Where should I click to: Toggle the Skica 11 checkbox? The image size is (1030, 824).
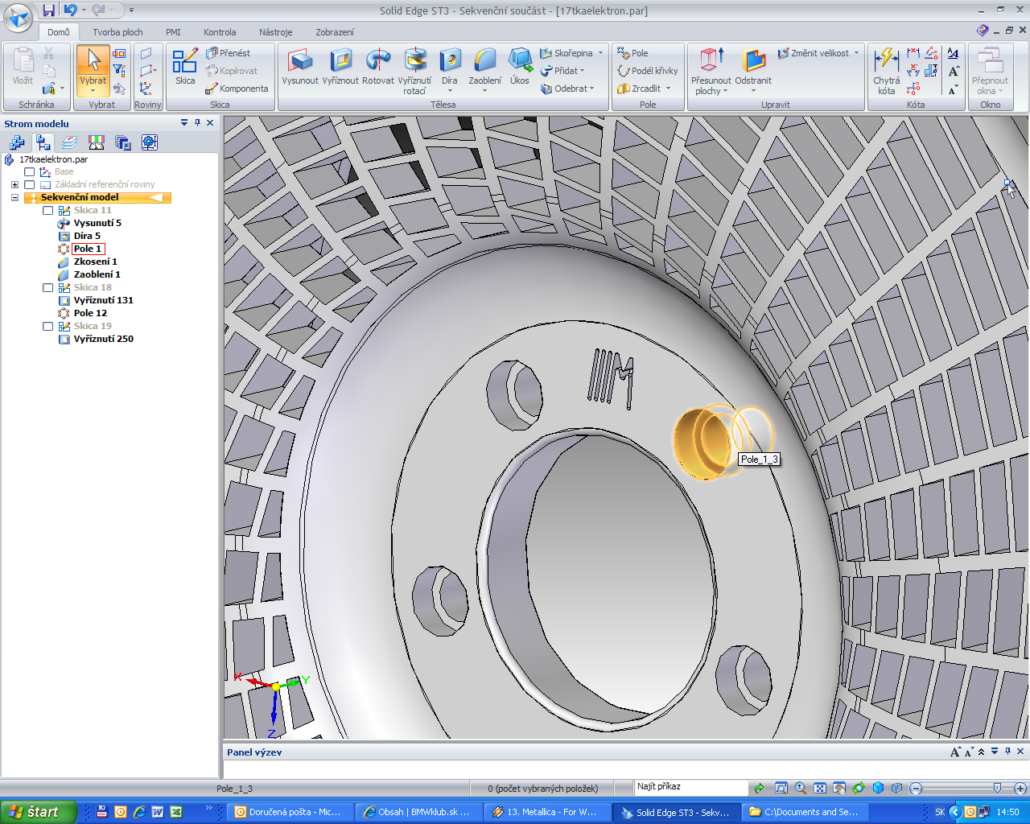click(x=48, y=210)
